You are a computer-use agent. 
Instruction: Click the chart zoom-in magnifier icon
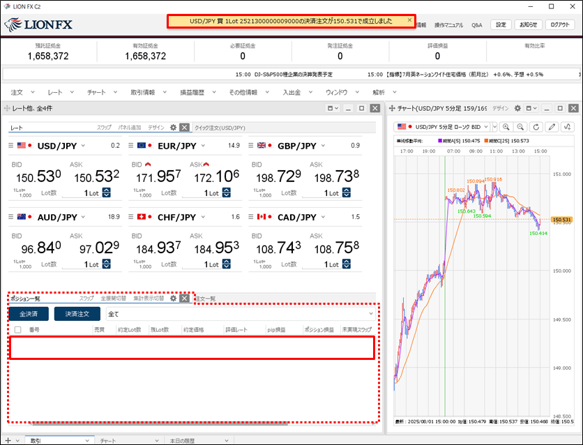point(506,127)
